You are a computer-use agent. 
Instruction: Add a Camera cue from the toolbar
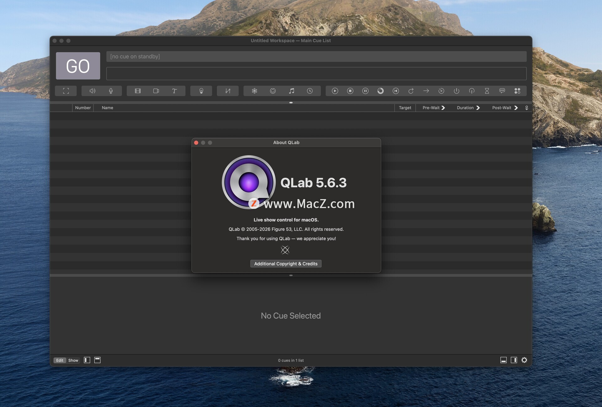click(x=156, y=91)
